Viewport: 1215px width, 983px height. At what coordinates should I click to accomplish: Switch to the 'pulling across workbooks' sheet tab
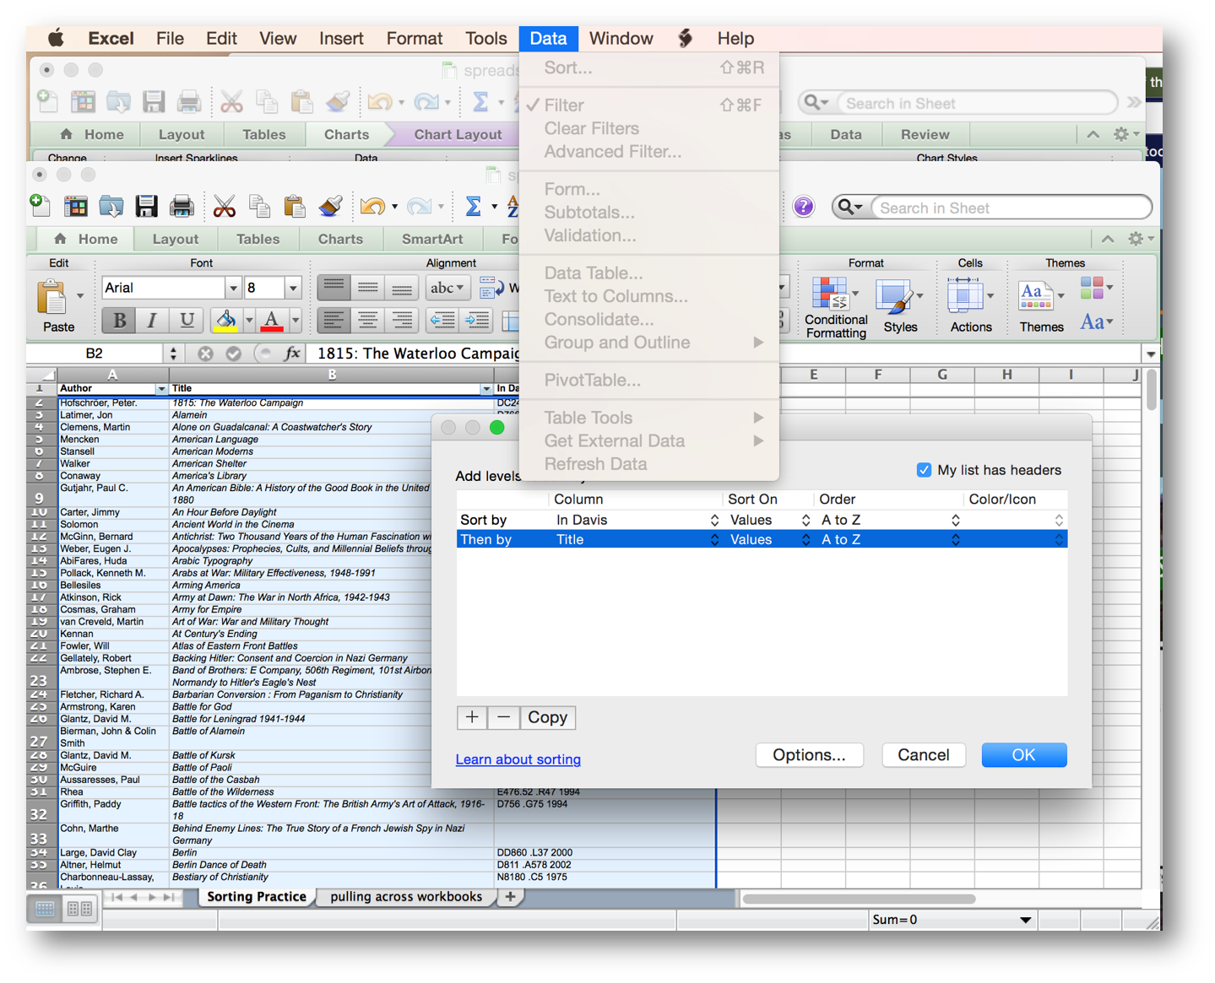point(406,896)
